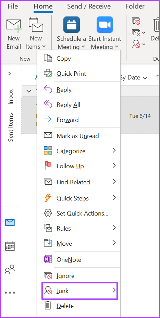The height and width of the screenshot is (318, 160).
Task: Collapse the message group chevron
Action: pyautogui.click(x=29, y=91)
